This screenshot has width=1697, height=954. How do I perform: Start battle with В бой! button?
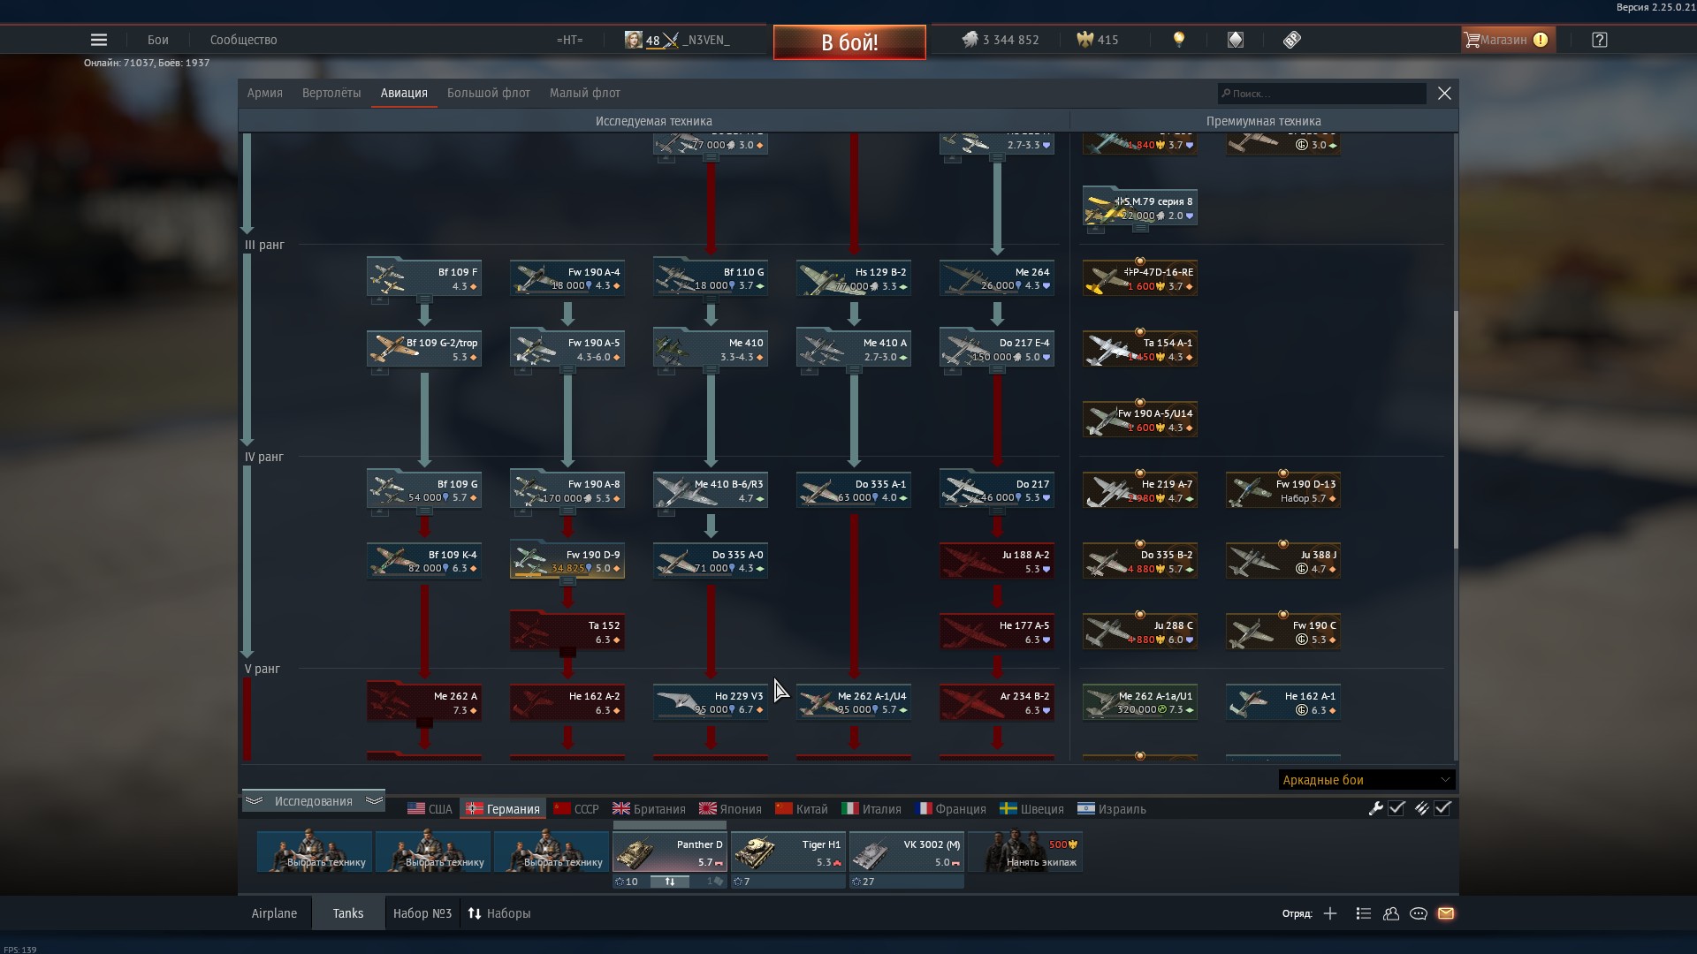(849, 42)
